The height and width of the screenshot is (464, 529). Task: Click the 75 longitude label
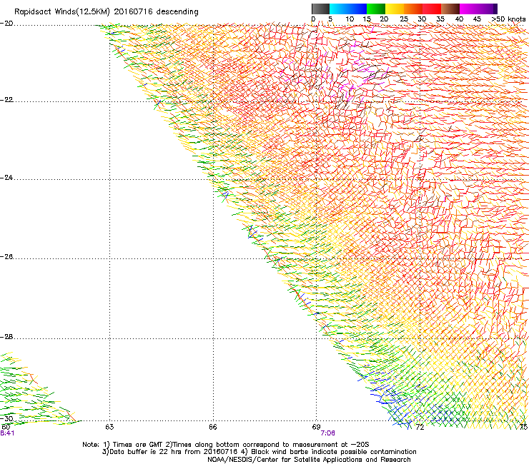tap(523, 428)
